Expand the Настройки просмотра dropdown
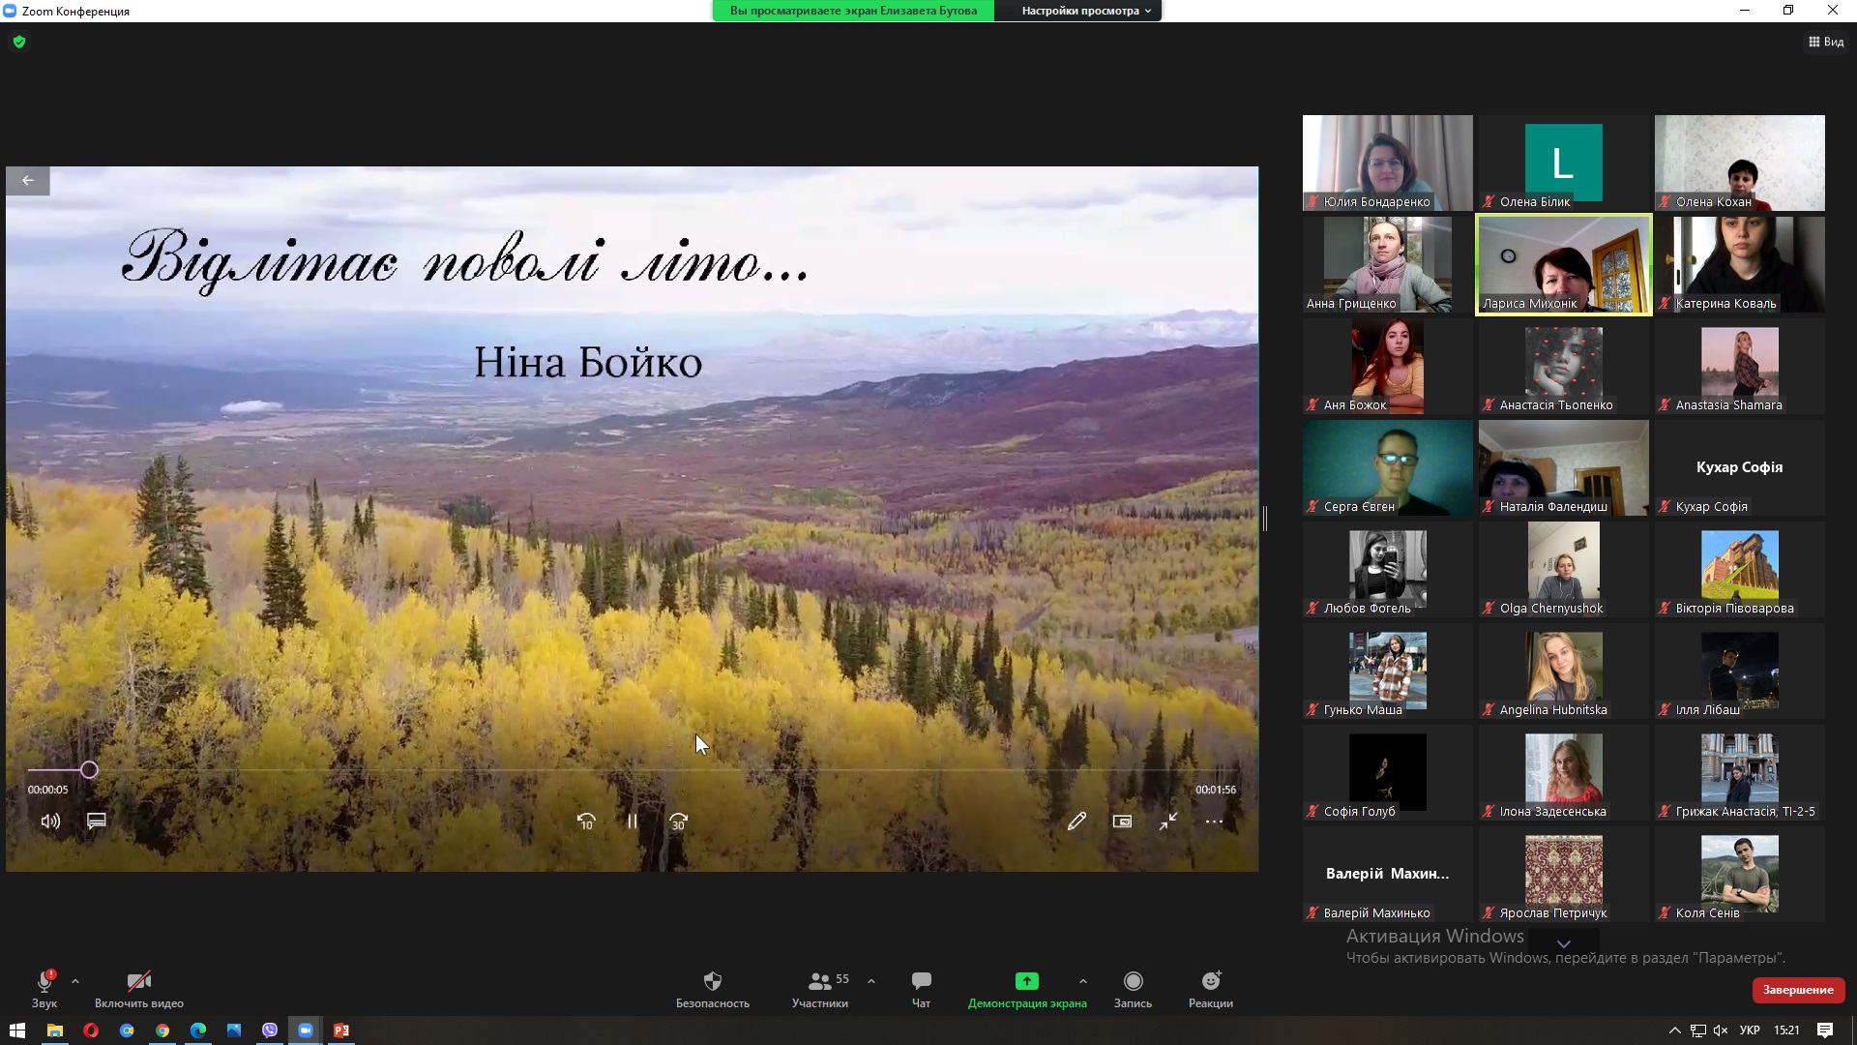The height and width of the screenshot is (1045, 1857). click(1085, 11)
